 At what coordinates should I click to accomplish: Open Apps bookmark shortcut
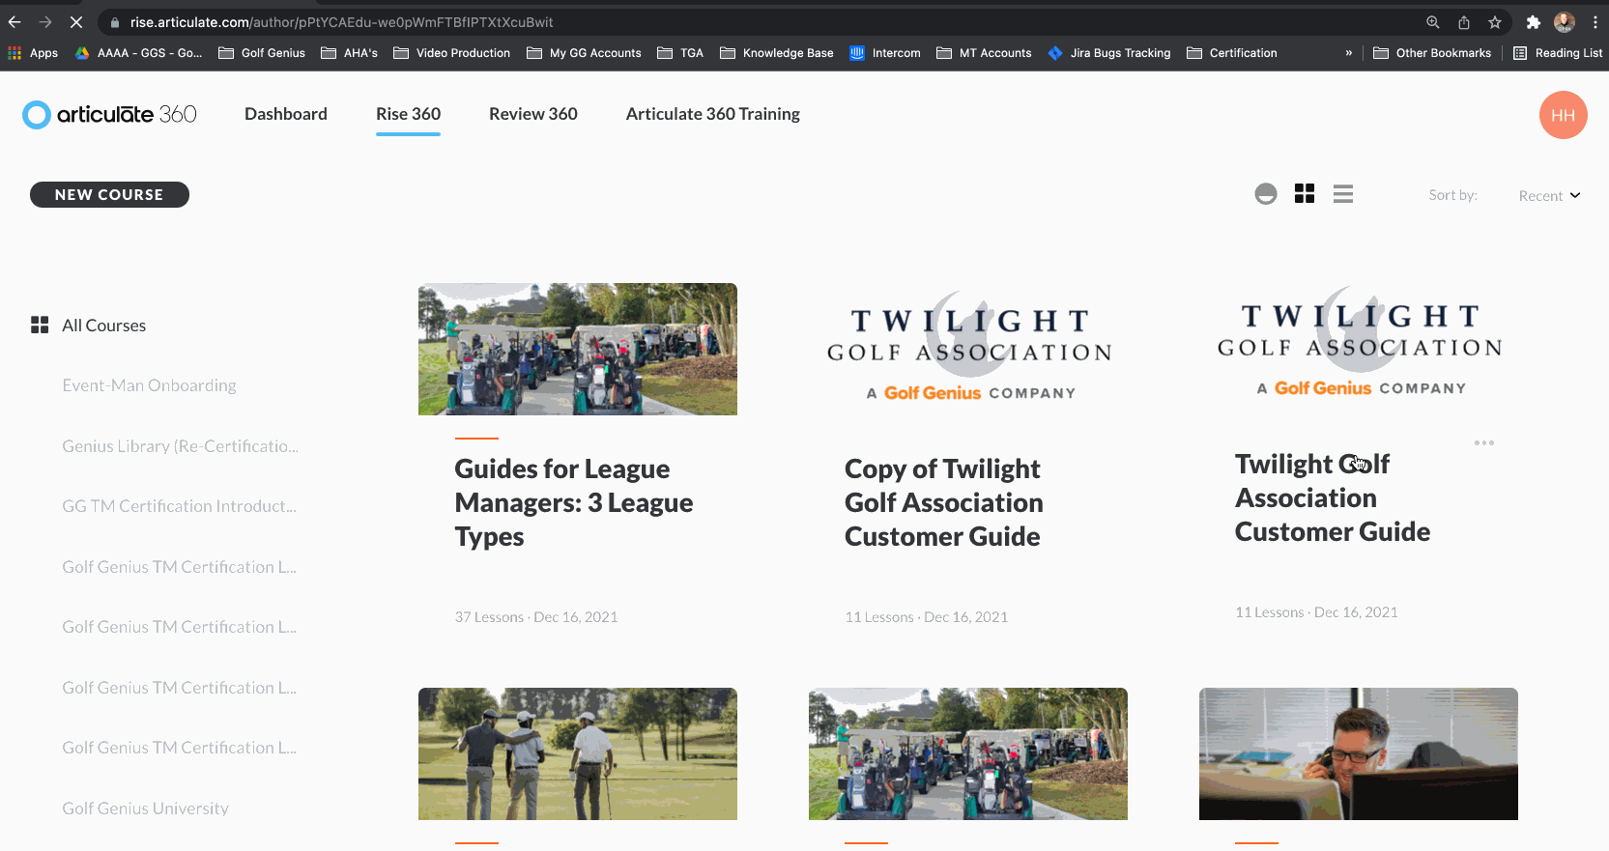(33, 53)
